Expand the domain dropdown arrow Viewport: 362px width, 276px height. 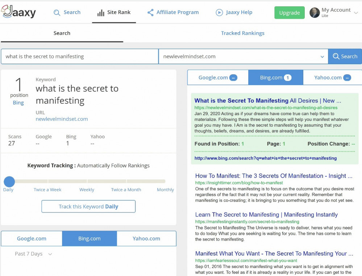(x=322, y=57)
